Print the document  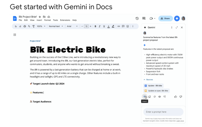click(x=25, y=26)
